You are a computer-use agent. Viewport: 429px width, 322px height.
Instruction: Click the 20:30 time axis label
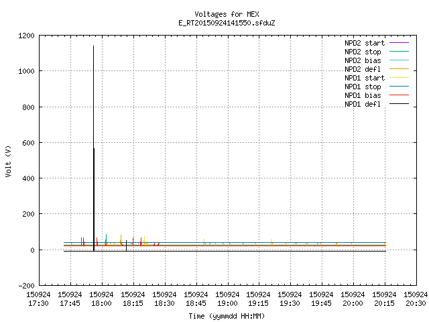coord(416,304)
